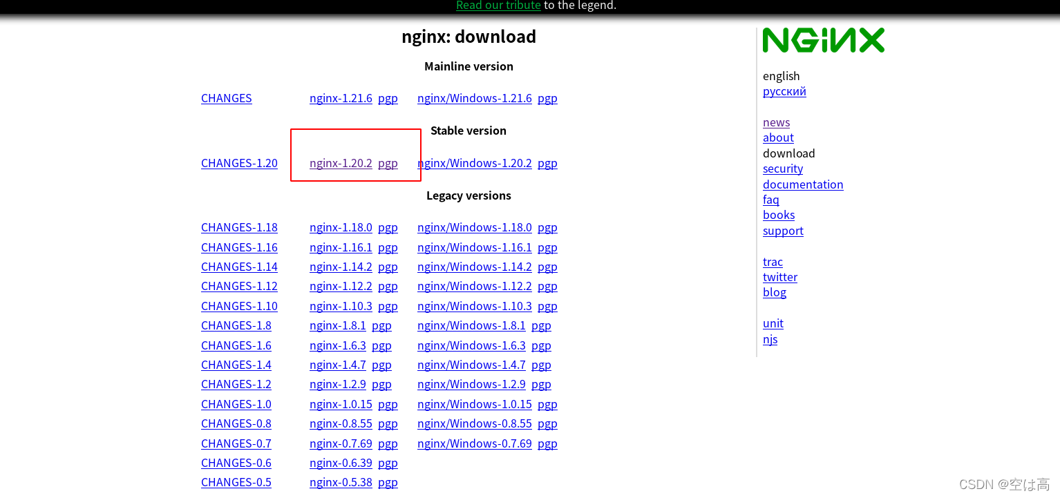Open CHANGES-0.5 link
The height and width of the screenshot is (498, 1060).
point(236,482)
